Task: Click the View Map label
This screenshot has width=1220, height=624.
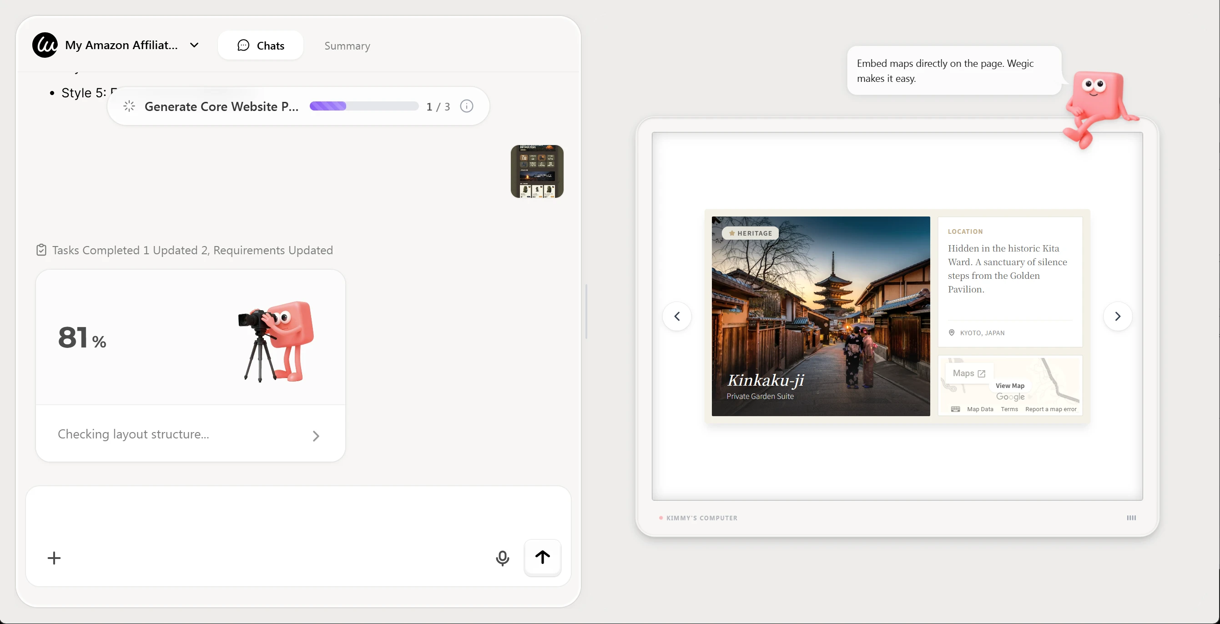Action: coord(1010,385)
